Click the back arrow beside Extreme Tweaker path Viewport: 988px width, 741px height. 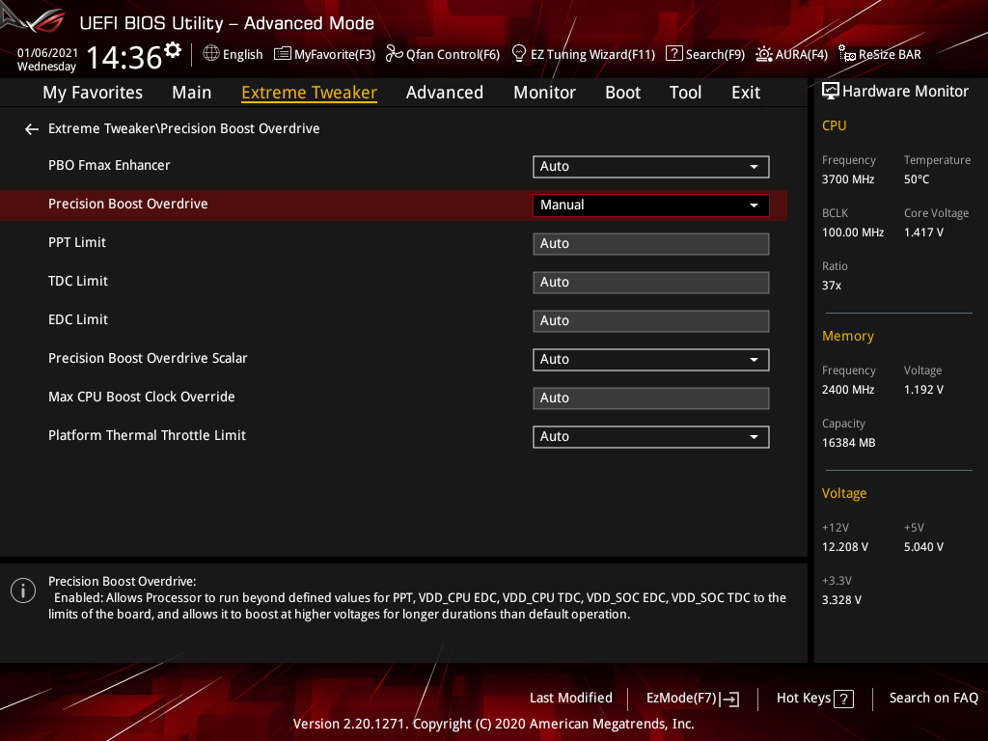[x=32, y=129]
